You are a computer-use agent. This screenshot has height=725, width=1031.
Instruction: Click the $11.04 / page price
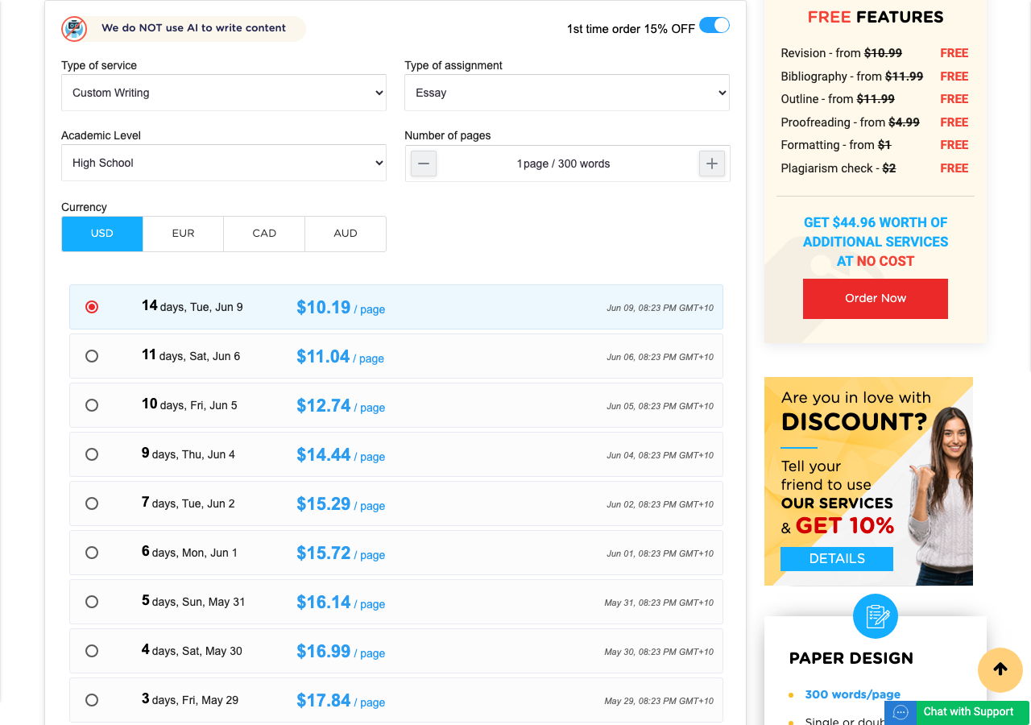pyautogui.click(x=340, y=356)
